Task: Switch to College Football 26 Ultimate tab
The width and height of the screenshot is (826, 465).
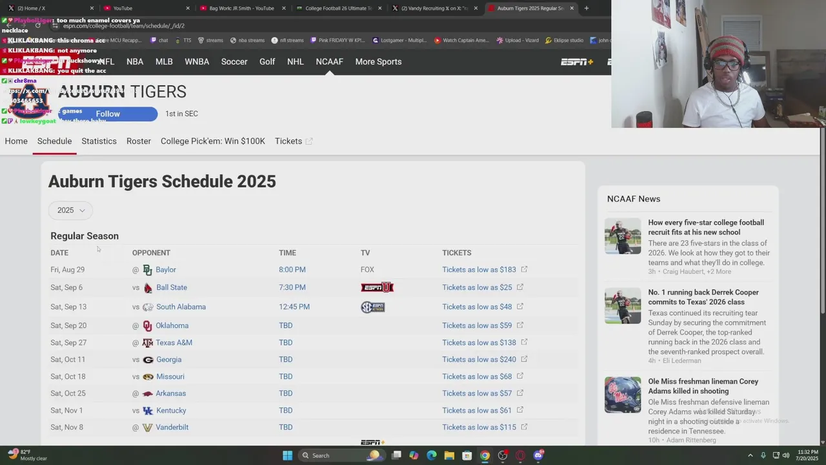Action: click(339, 8)
